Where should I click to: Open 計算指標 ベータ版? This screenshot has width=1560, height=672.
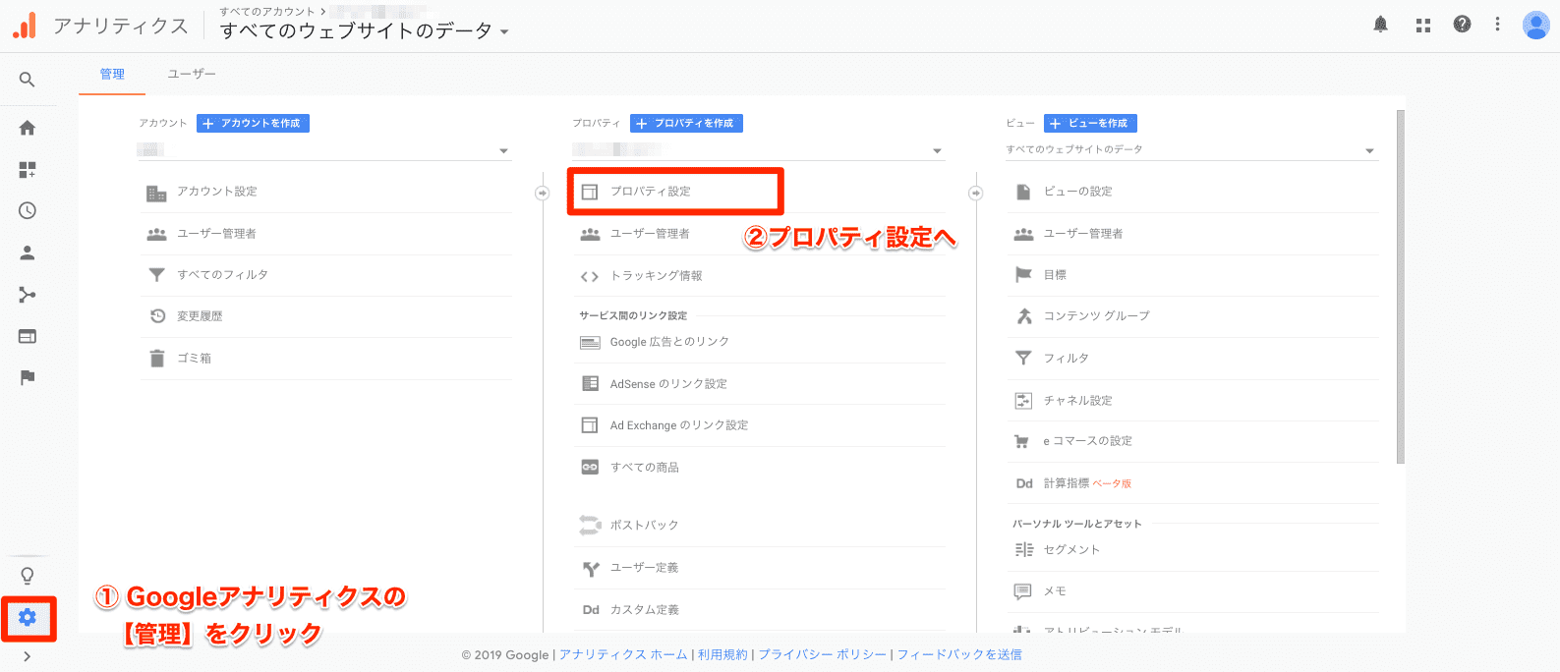(x=1087, y=483)
